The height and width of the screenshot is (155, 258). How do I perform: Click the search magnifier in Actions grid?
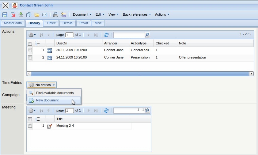coord(147,35)
